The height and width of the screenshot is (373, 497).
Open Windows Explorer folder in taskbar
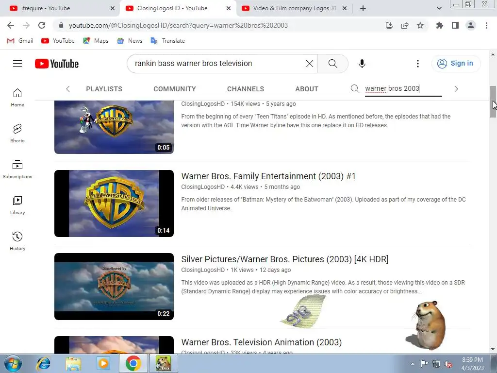coord(74,363)
